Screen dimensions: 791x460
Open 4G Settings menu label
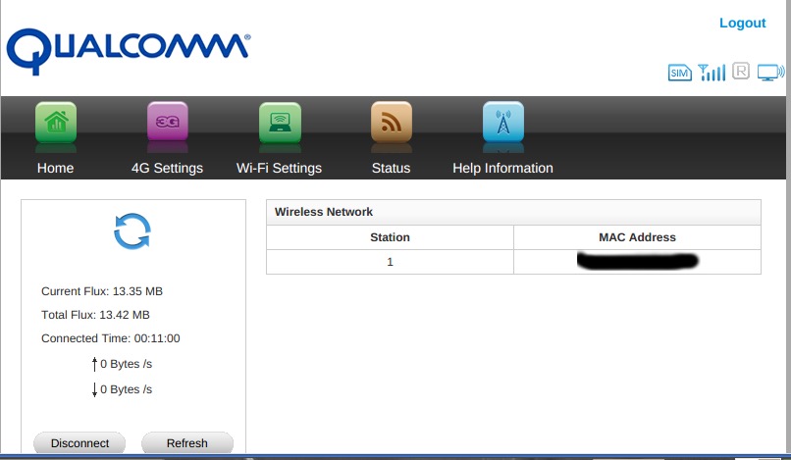167,168
